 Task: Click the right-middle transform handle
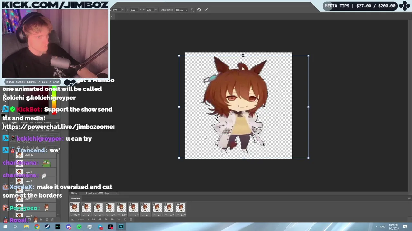308,107
